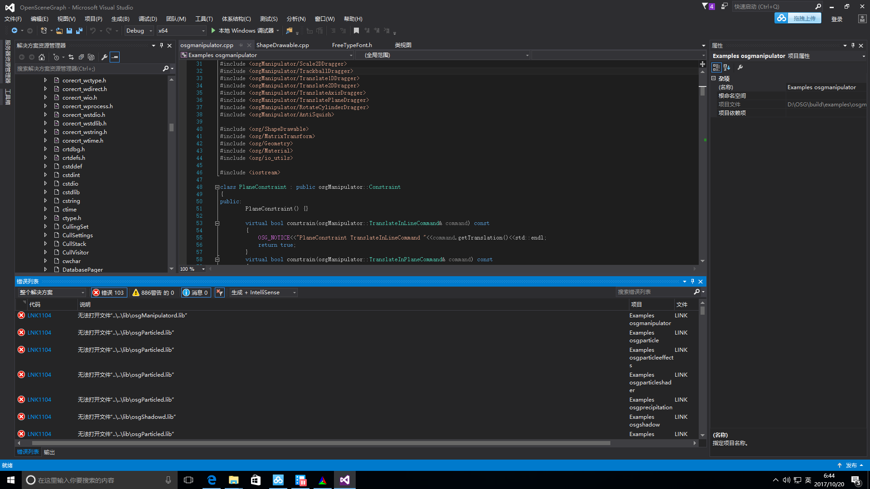Open the x64 platform dropdown
Viewport: 870px width, 489px height.
[181, 30]
